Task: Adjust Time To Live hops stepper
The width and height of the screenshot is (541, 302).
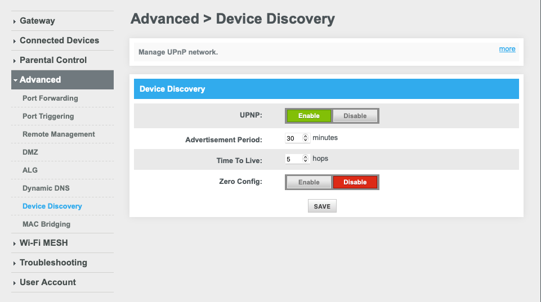Action: pos(305,159)
